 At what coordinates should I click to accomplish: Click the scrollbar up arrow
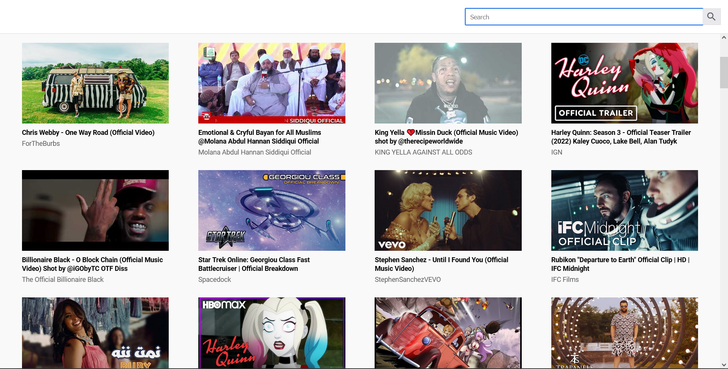click(x=724, y=38)
